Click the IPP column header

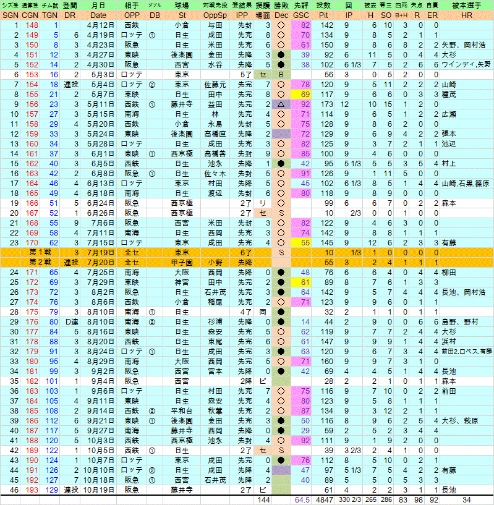click(242, 15)
